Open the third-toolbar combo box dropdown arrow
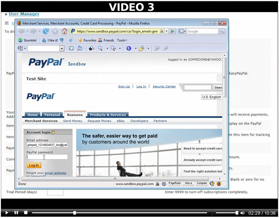Screen dimensions: 279x218 point(62,48)
